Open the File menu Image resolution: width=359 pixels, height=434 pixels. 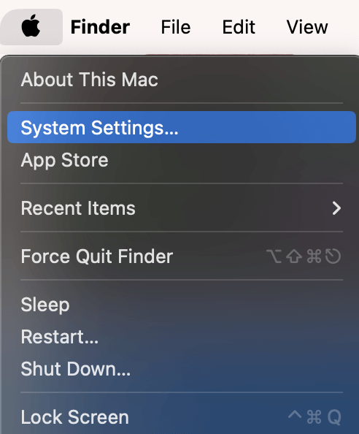coord(176,27)
